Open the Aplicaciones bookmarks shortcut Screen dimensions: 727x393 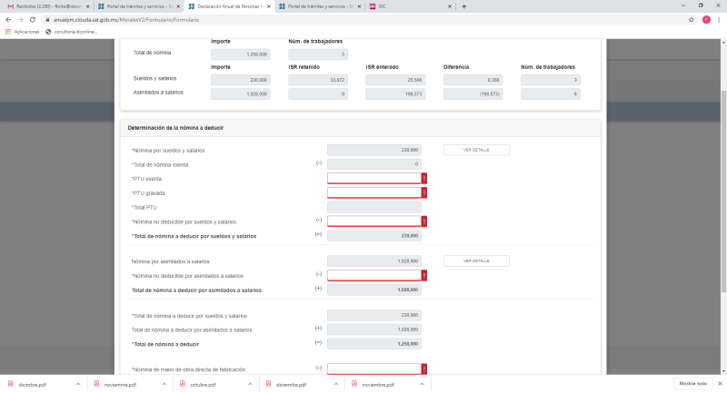coord(22,32)
